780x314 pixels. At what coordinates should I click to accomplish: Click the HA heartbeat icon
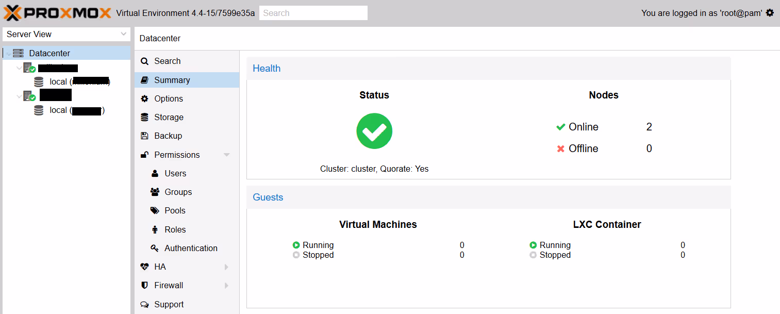click(x=145, y=267)
